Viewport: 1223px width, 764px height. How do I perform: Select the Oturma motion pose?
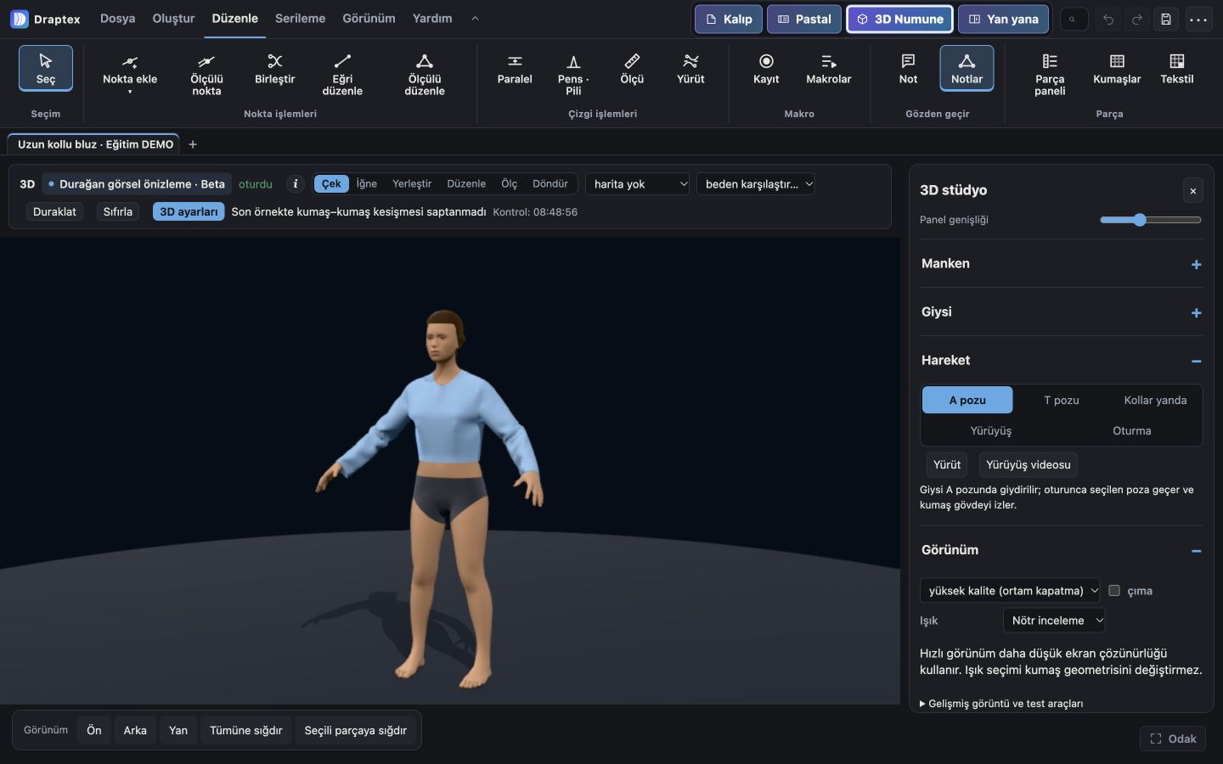point(1131,430)
